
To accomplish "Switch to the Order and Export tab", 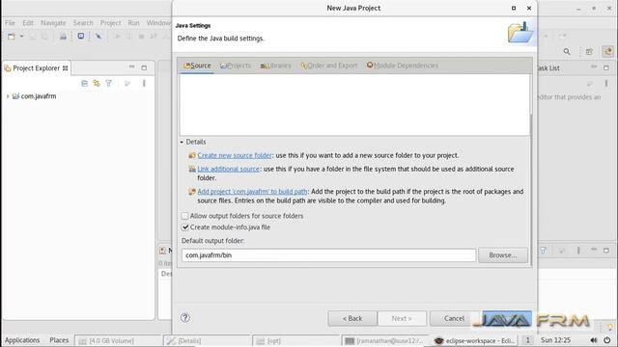I will click(328, 66).
